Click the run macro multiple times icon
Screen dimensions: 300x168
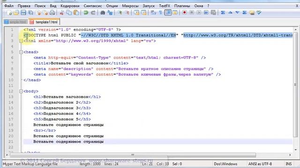(206, 13)
